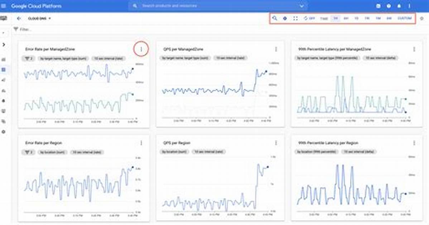Open more options for 99th Percentile Latency per Region
The width and height of the screenshot is (429, 225).
[414, 143]
